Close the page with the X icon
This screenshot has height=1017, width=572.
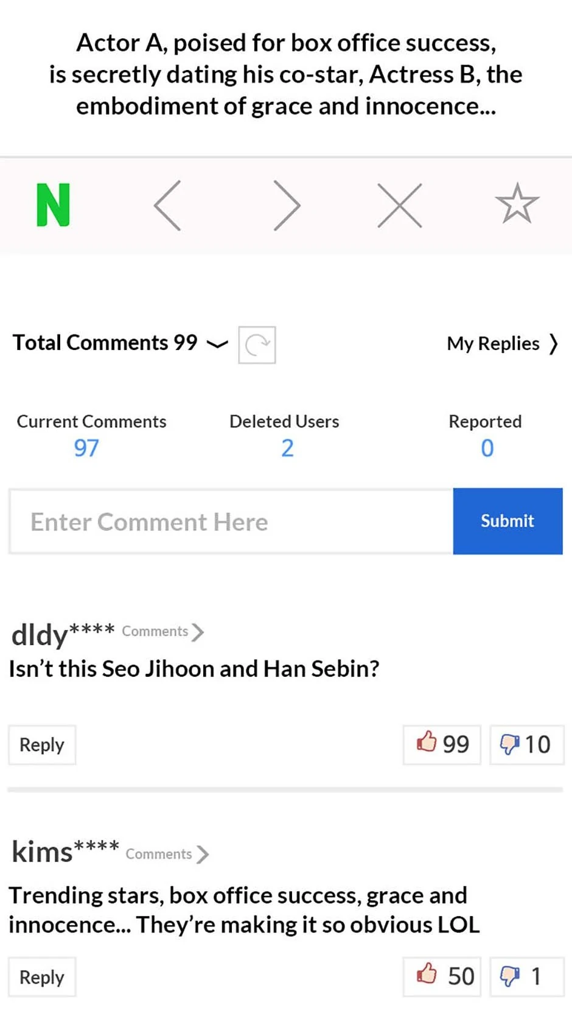(399, 205)
